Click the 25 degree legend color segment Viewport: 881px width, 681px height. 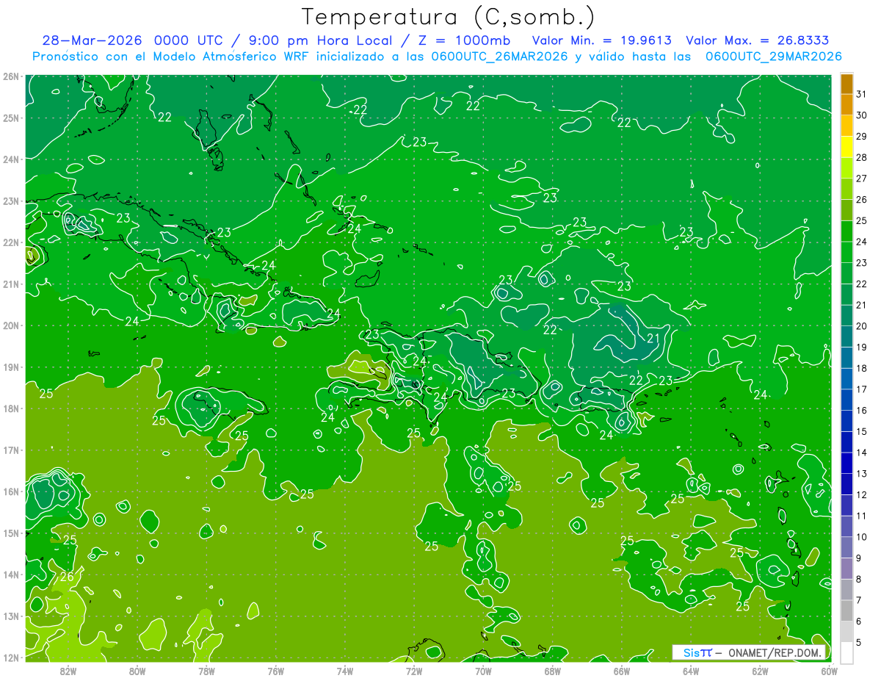click(846, 211)
